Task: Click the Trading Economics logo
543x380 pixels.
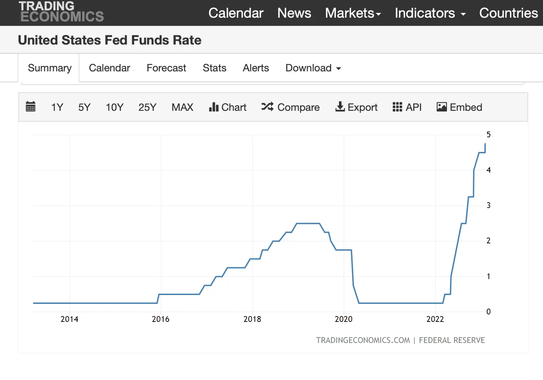Action: (x=61, y=12)
